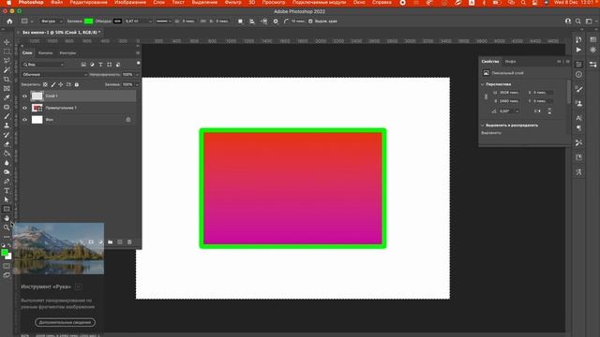Collapse Выровнять и распределить section
Viewport: 600px width, 337px height.
(483, 125)
